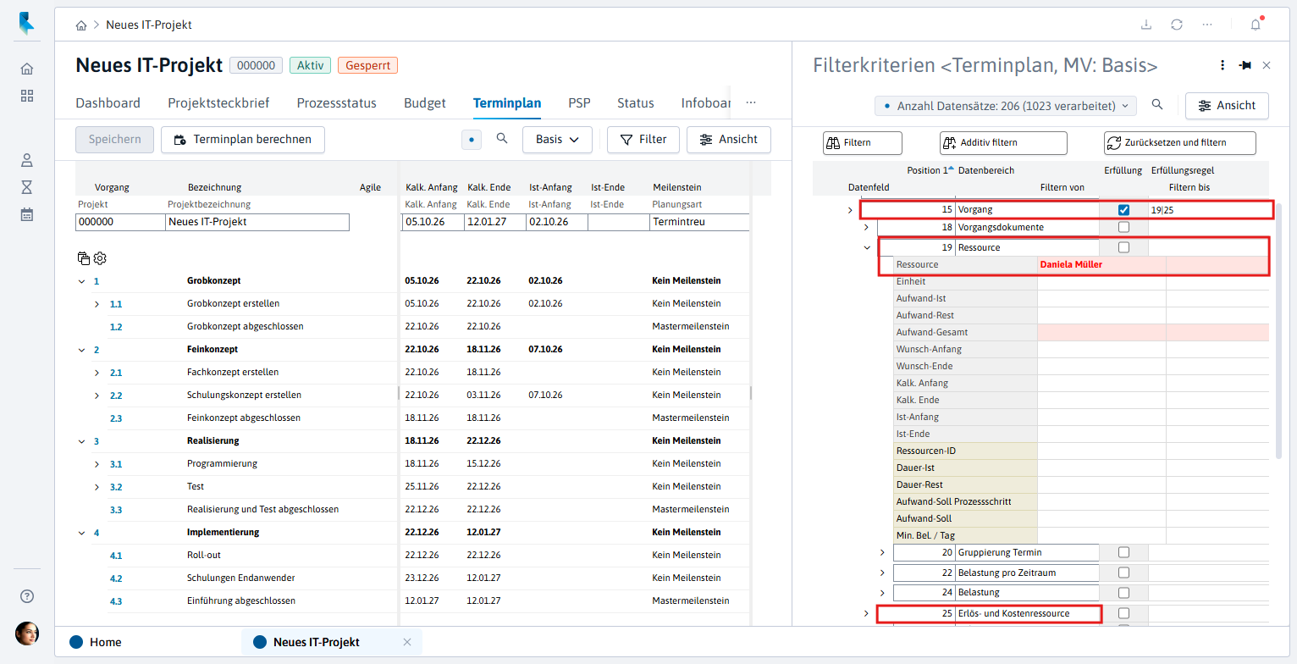
Task: Open the help question mark icon
Action: pyautogui.click(x=27, y=596)
